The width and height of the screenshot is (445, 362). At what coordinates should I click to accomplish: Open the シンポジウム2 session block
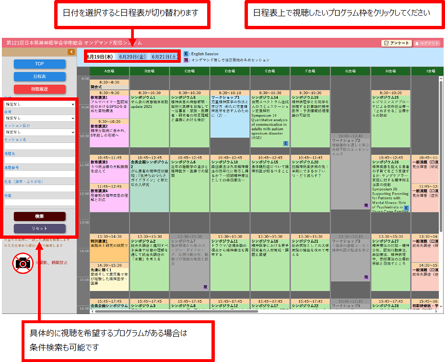[x=150, y=262]
